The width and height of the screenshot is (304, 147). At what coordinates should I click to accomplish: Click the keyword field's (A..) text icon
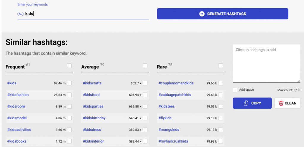[20, 14]
